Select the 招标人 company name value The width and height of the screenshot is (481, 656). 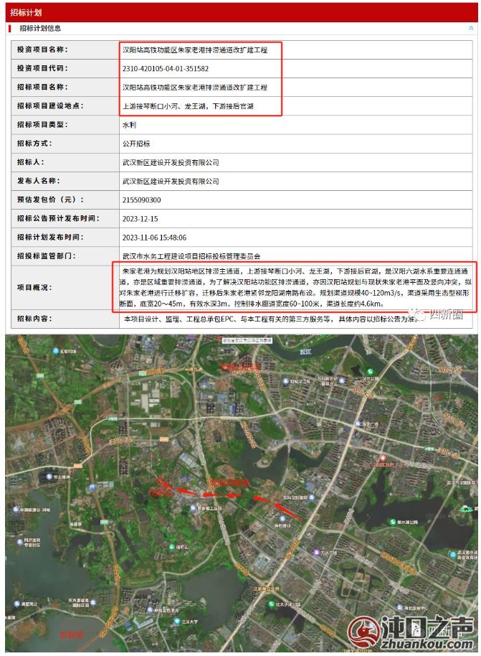[x=171, y=162]
